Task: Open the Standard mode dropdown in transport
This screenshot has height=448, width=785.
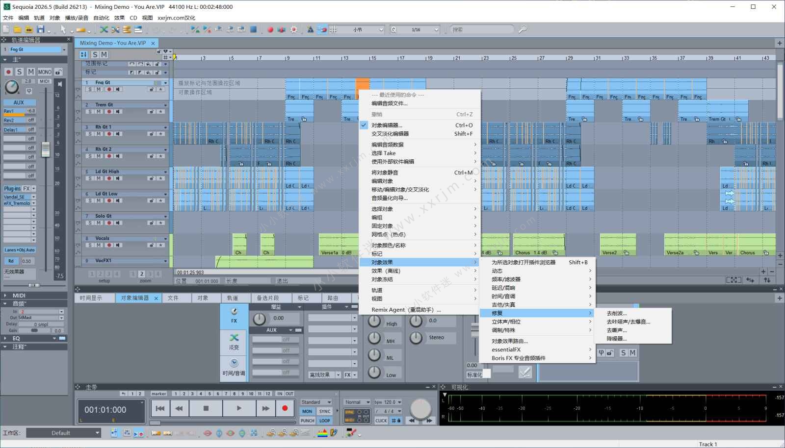Action: (316, 402)
